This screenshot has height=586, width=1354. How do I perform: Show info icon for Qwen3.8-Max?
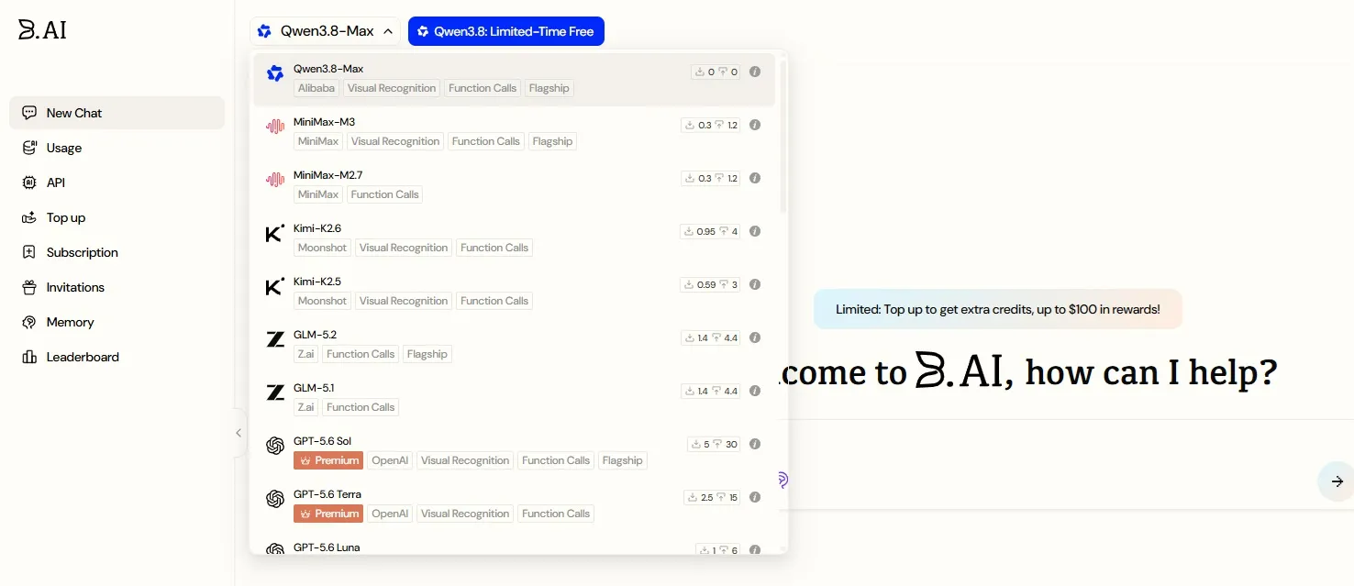click(755, 72)
